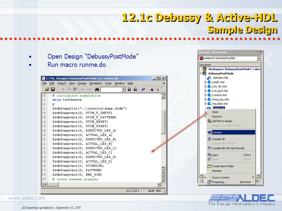Expand the hex2led.vhd tree node
The height and width of the screenshot is (211, 282).
[x=205, y=103]
